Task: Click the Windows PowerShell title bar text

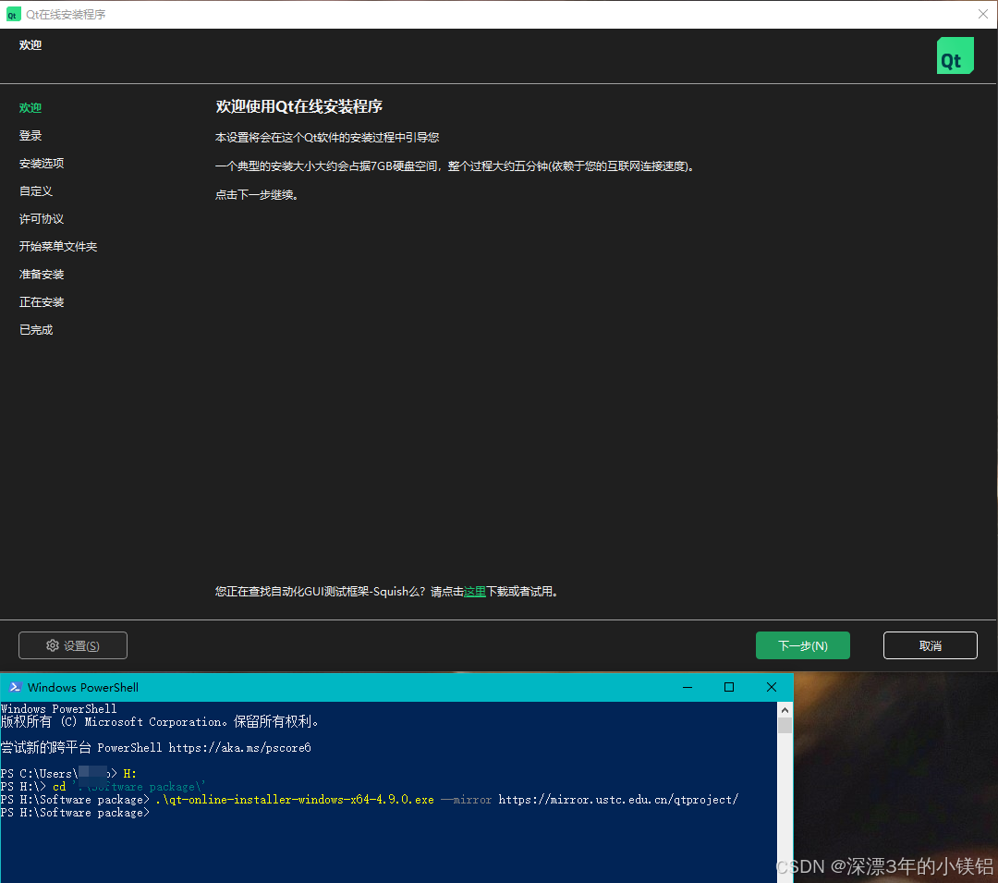Action: pos(83,688)
